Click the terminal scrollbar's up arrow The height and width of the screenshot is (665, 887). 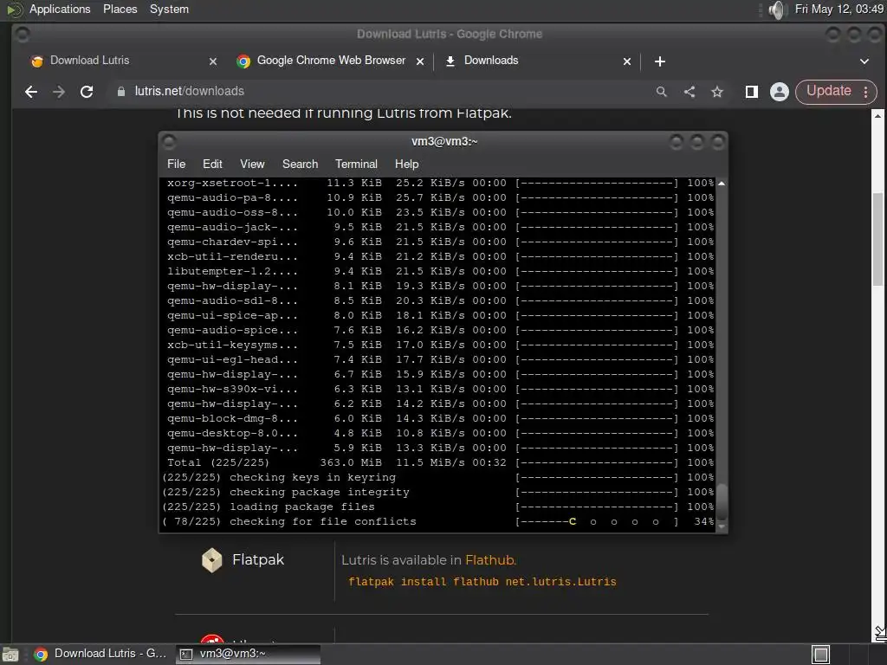coord(722,184)
